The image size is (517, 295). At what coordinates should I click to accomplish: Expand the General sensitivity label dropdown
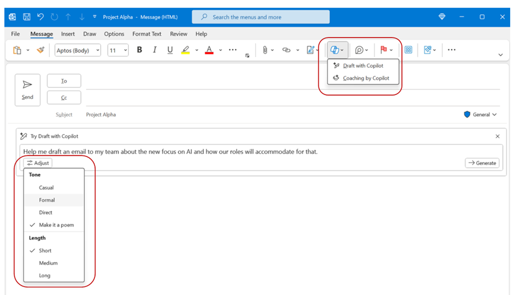point(481,114)
